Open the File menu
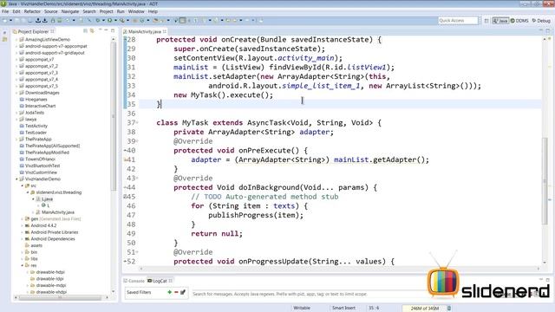This screenshot has width=555, height=312. click(5, 11)
